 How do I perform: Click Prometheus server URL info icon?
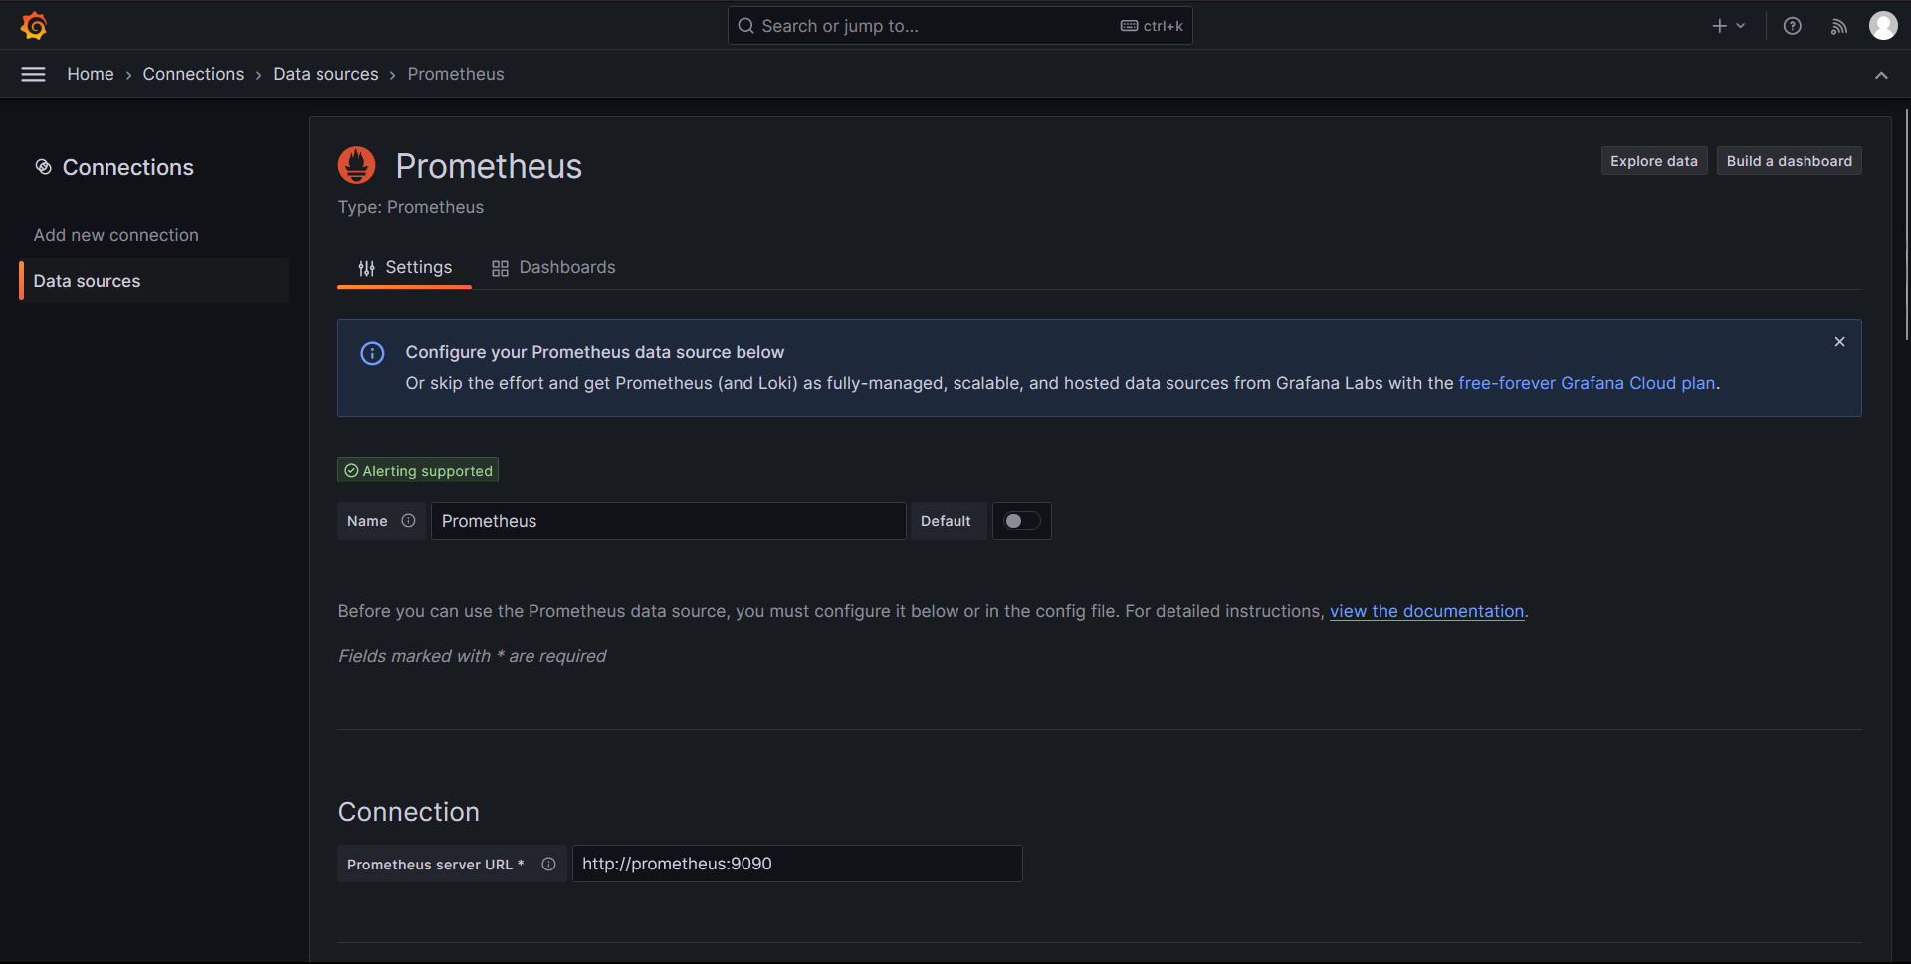click(548, 865)
